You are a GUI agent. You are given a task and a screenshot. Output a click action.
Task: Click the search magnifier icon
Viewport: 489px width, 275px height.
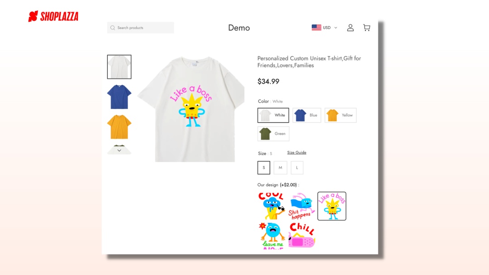113,28
